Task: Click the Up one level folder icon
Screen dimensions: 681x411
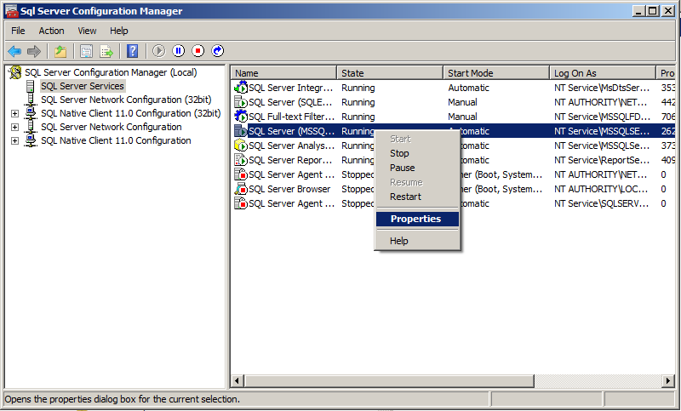Action: click(60, 51)
